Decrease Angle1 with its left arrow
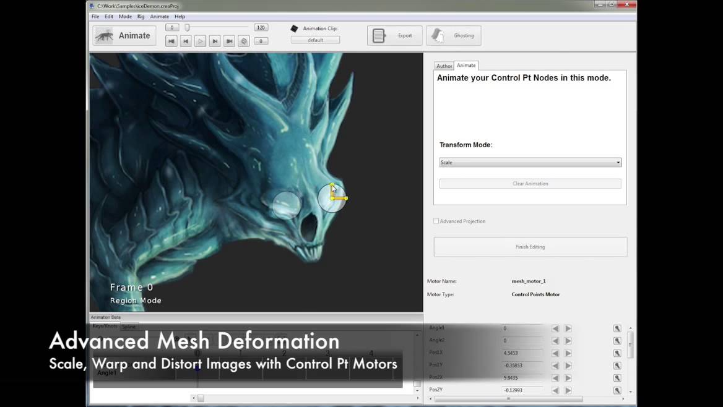Image resolution: width=723 pixels, height=407 pixels. click(555, 328)
